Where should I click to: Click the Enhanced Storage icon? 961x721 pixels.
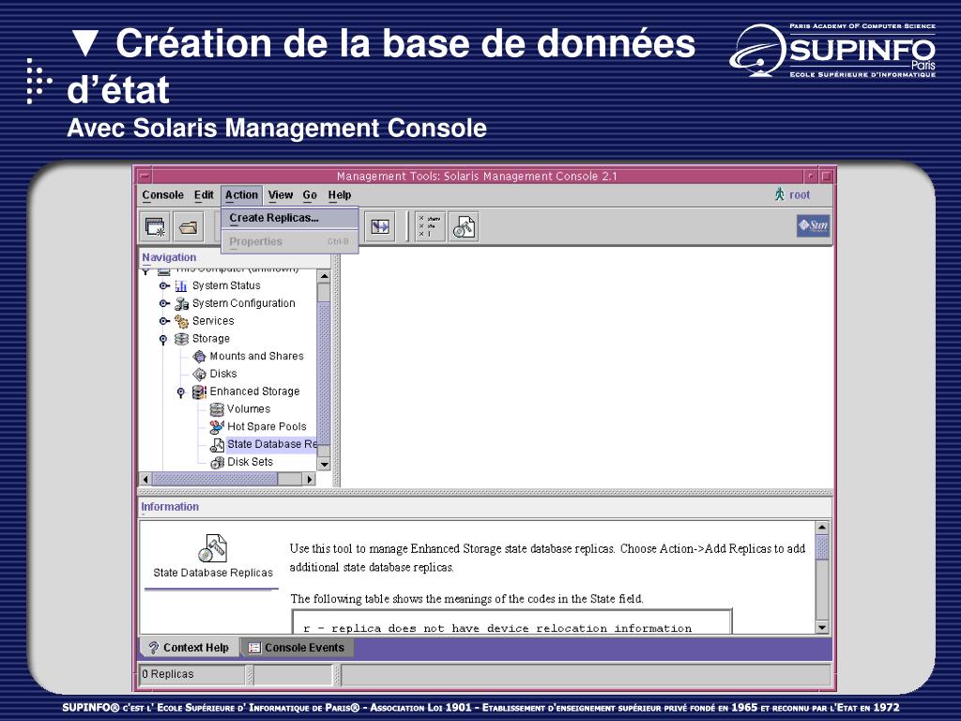tap(199, 391)
